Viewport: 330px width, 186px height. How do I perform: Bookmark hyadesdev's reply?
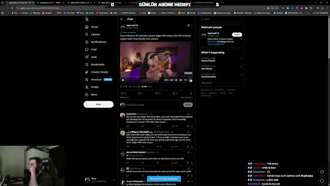tap(188, 126)
